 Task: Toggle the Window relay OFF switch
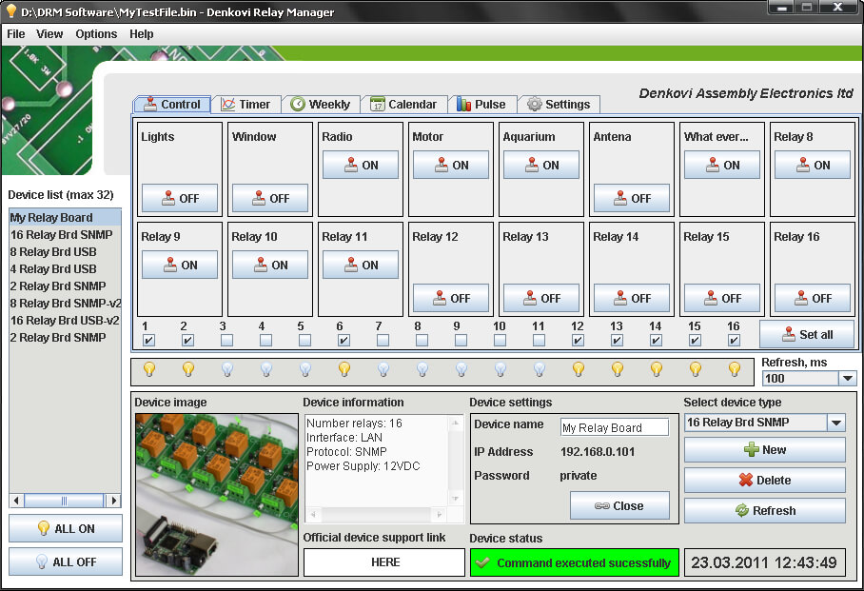pyautogui.click(x=270, y=198)
